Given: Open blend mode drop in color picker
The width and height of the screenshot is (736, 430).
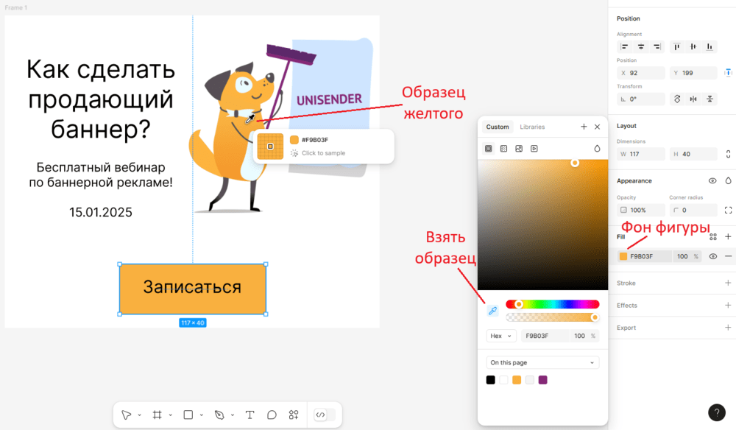Looking at the screenshot, I should 597,148.
